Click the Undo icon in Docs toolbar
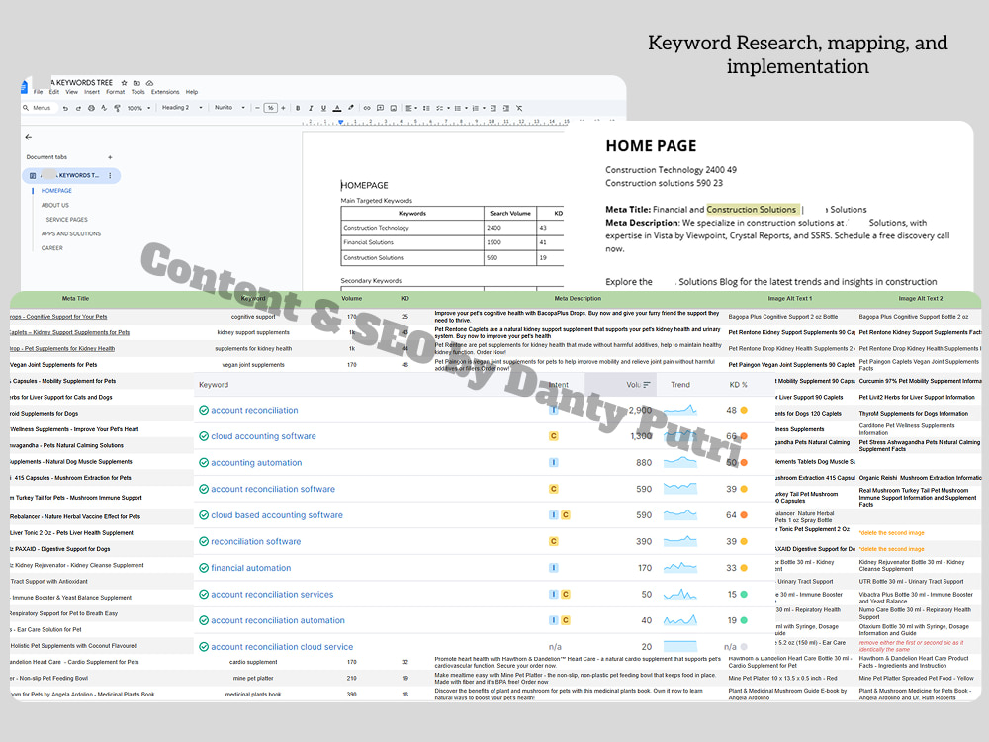The image size is (989, 742). coord(65,108)
